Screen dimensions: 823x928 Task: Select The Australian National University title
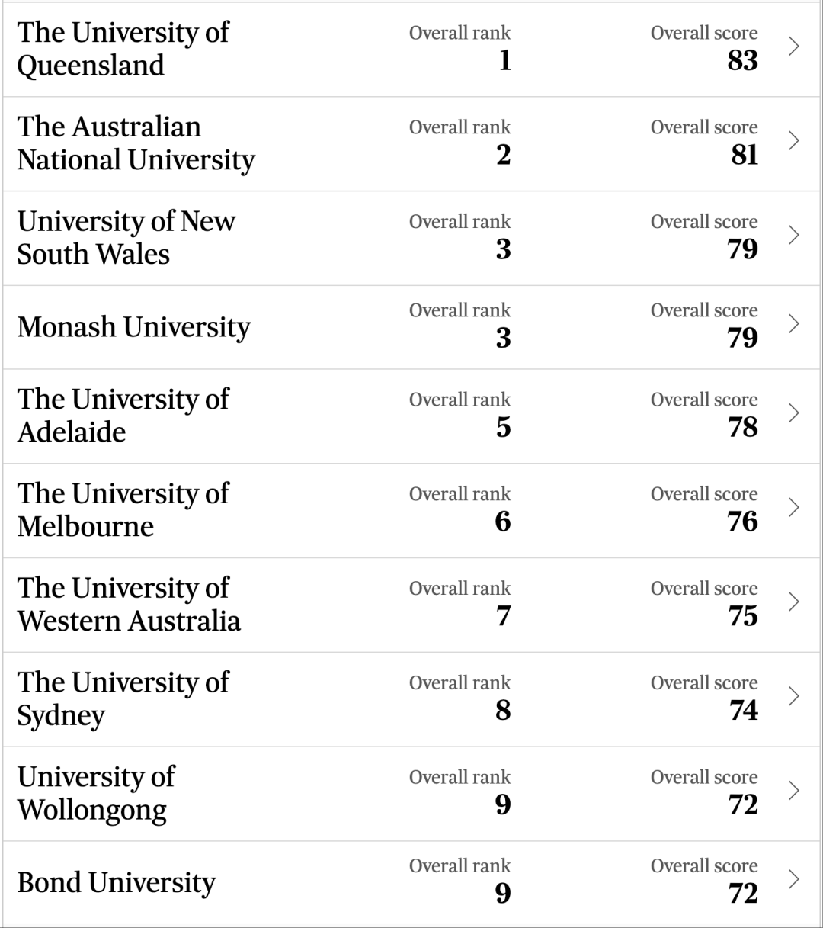point(136,143)
